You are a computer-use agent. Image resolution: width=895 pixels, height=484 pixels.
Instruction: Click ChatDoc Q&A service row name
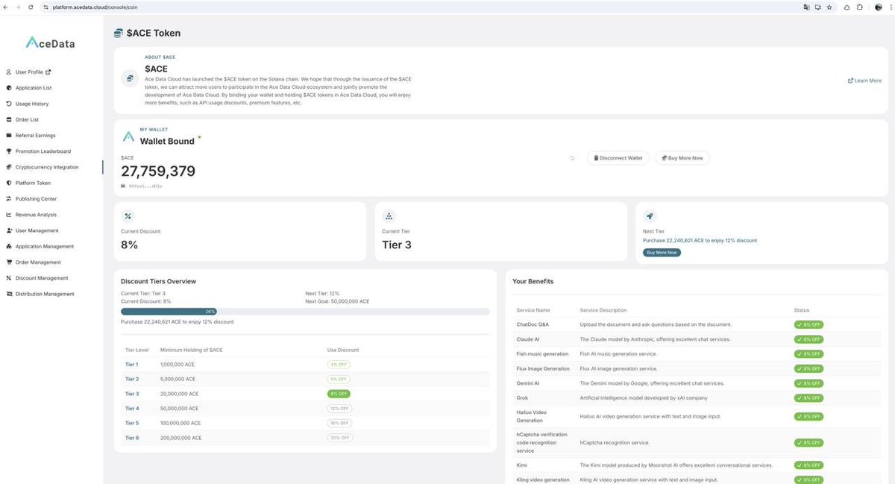point(533,324)
